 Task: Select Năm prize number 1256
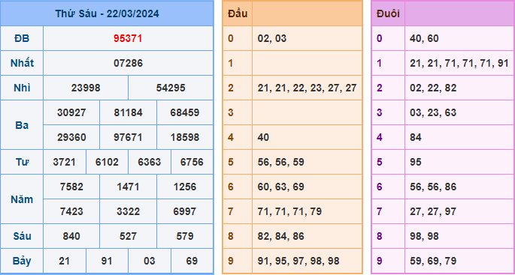[185, 187]
